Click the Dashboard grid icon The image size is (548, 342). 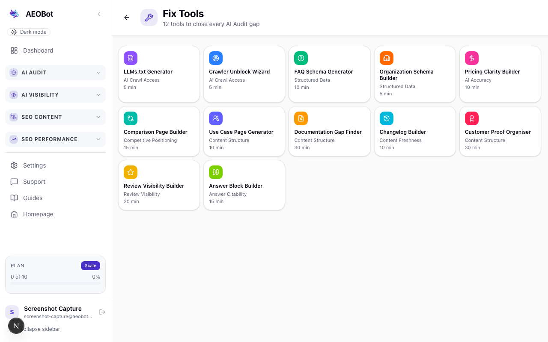click(x=14, y=50)
